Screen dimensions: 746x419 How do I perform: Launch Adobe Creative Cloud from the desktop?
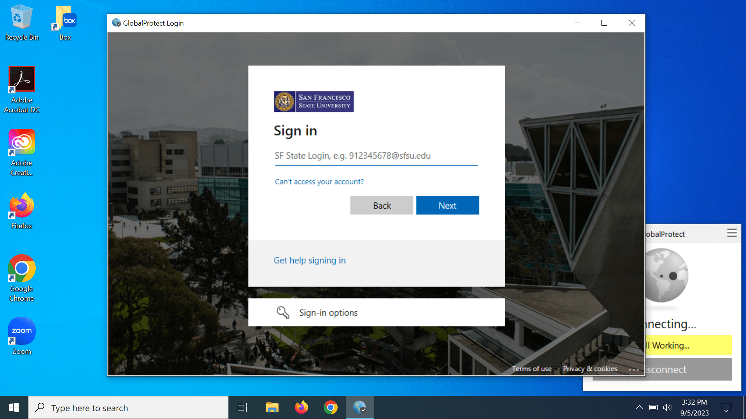point(21,142)
